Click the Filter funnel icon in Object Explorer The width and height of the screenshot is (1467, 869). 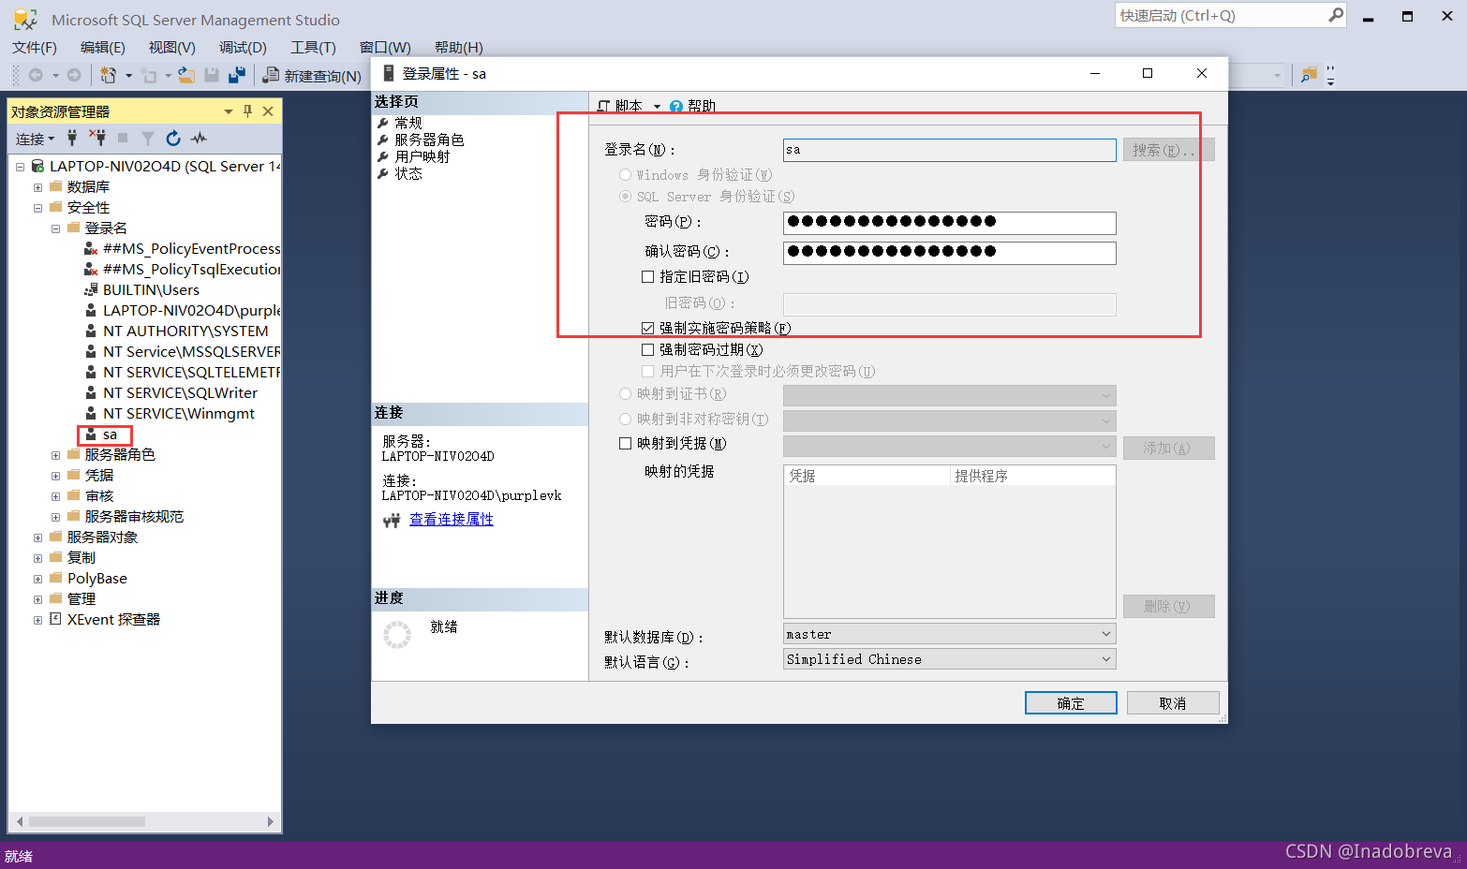point(148,139)
